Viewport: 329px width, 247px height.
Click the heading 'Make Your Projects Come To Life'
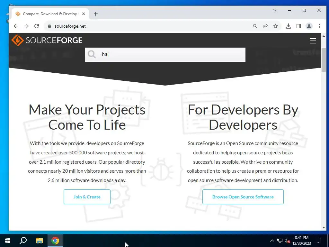point(87,117)
